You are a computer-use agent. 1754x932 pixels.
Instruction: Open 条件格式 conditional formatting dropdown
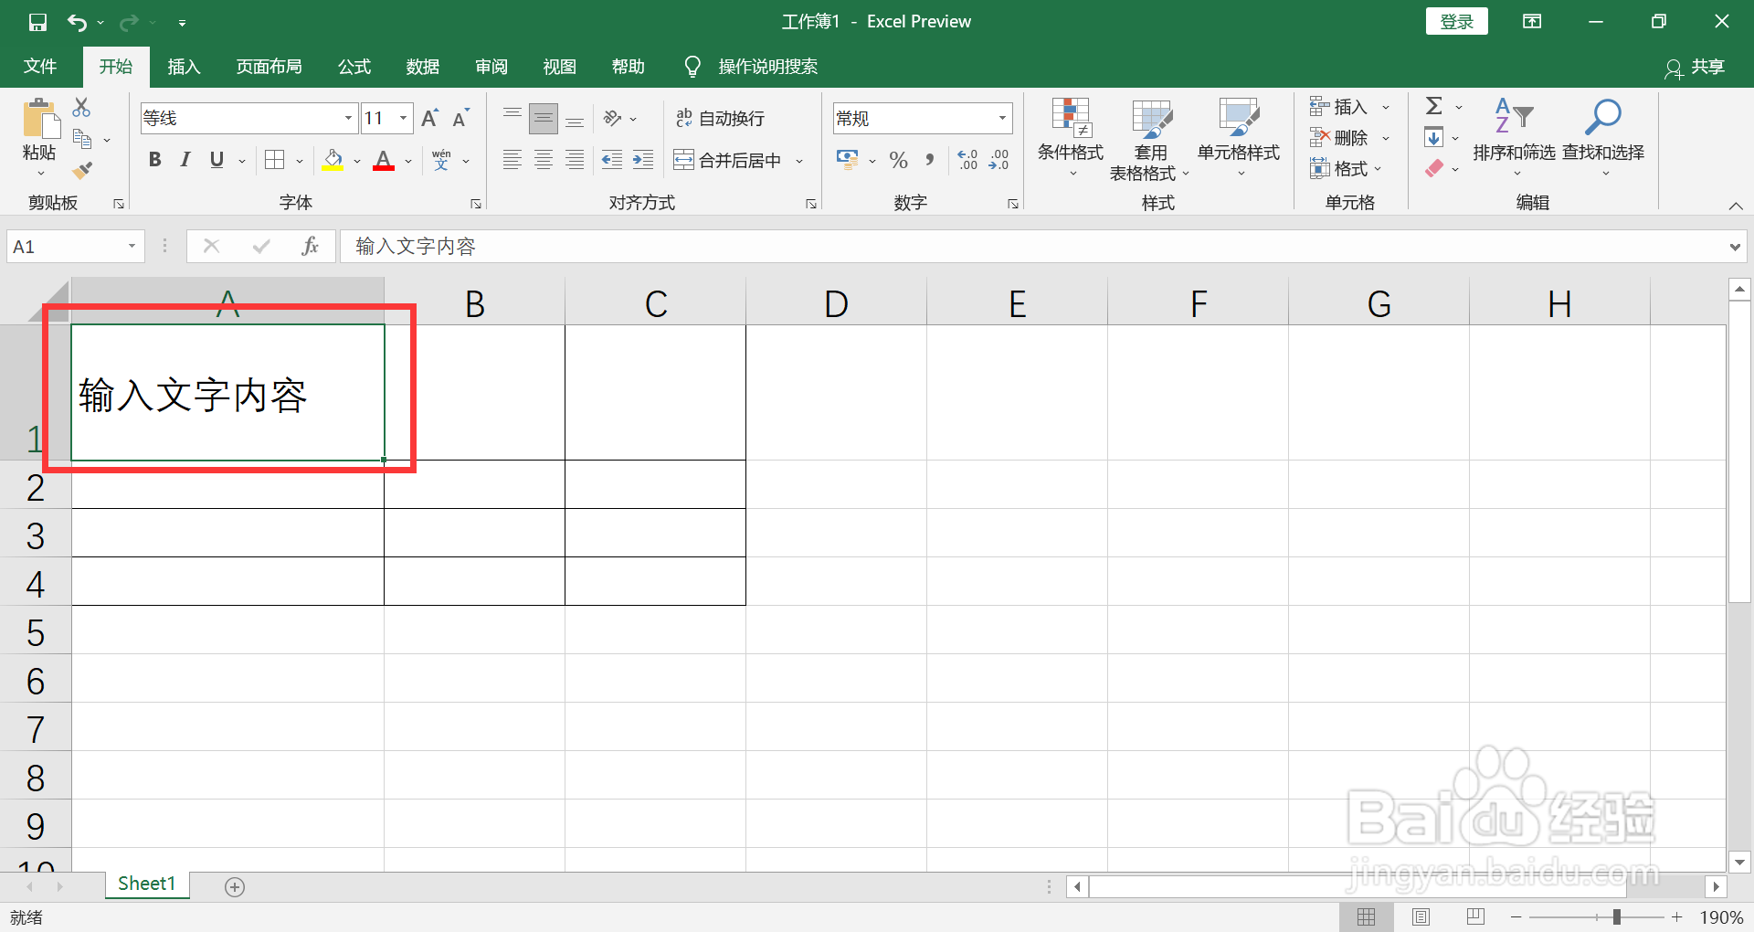pyautogui.click(x=1071, y=138)
